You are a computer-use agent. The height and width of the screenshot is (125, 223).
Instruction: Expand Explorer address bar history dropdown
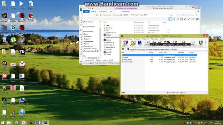tap(169, 15)
